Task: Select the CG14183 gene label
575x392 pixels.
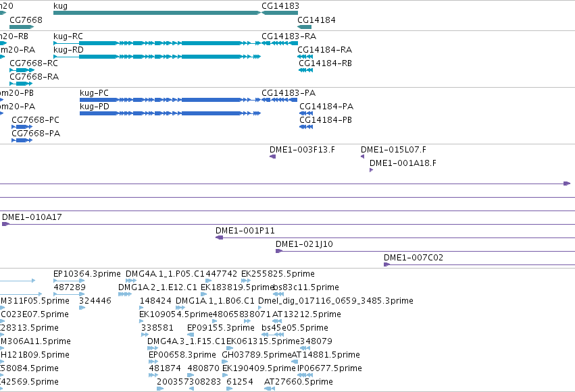Action: (280, 6)
